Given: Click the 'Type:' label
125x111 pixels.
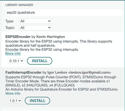Looking at the screenshot, I should point(10,21).
